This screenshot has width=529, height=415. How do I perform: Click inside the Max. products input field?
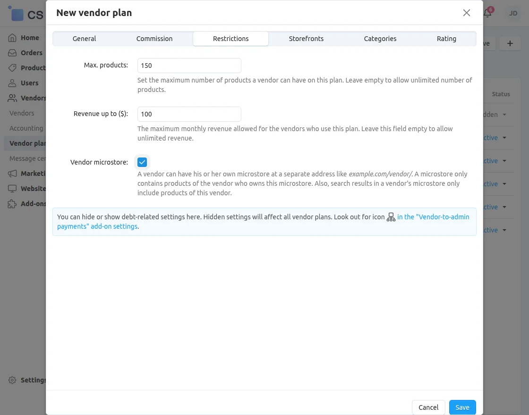coord(189,65)
